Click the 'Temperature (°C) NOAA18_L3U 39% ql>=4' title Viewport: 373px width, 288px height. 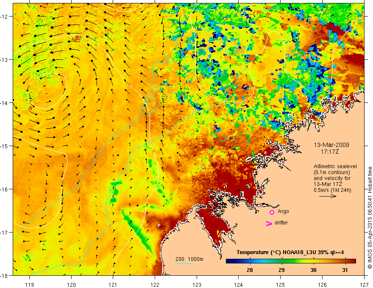290,252
